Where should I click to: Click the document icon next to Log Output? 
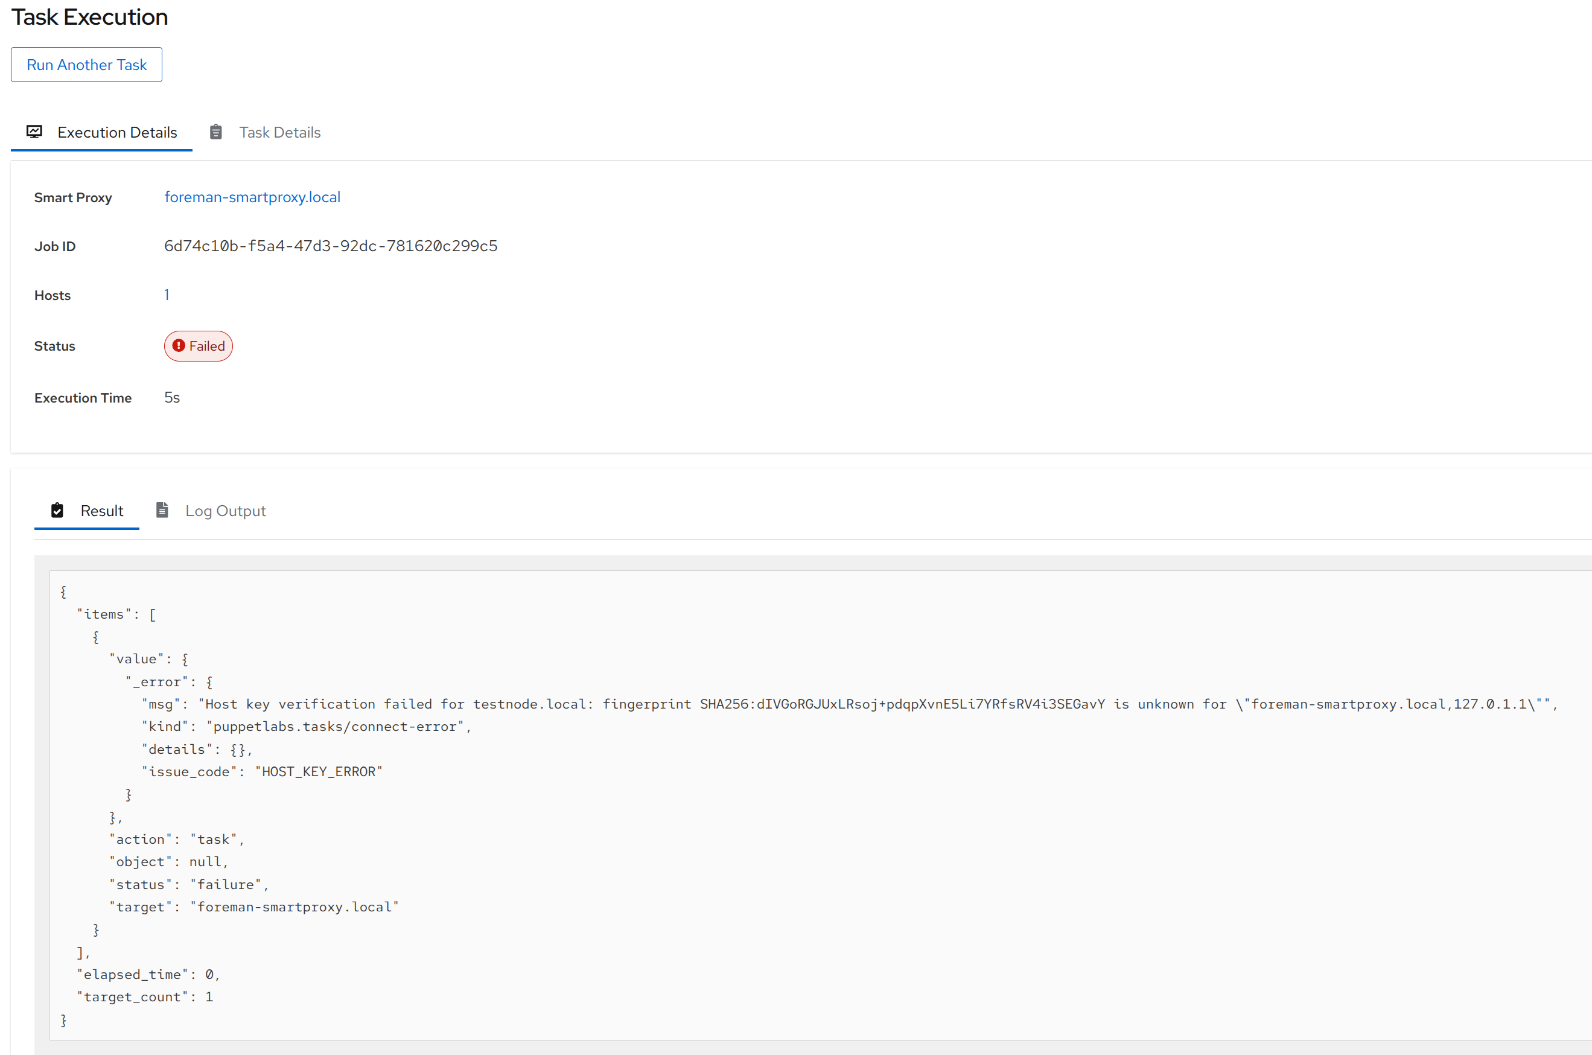162,510
